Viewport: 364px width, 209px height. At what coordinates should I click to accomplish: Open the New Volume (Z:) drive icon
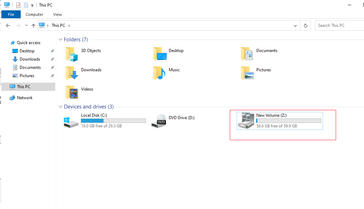(246, 121)
